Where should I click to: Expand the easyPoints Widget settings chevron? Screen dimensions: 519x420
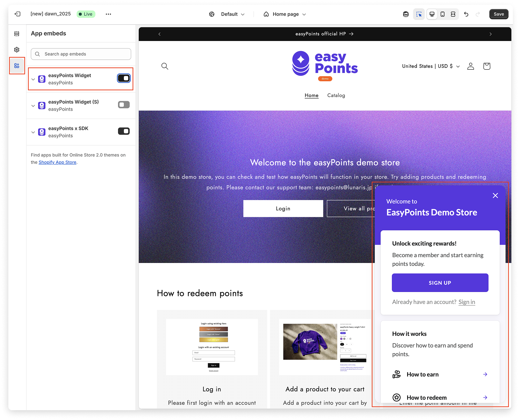[33, 79]
